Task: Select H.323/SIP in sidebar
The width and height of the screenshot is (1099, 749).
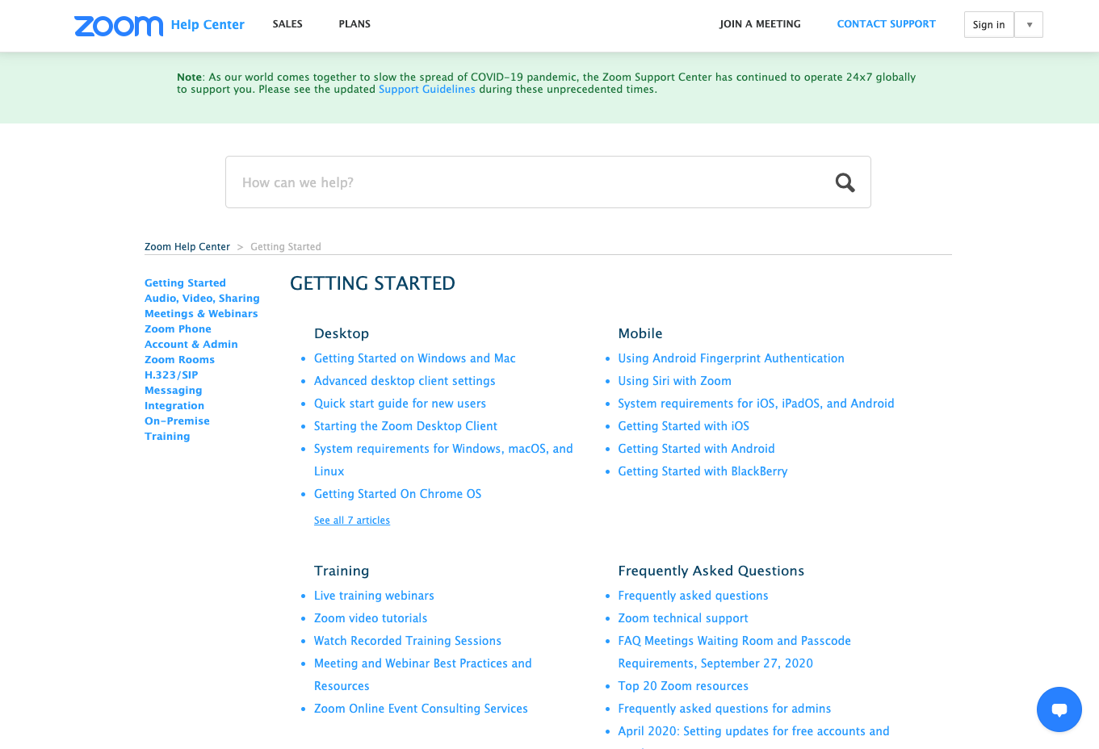Action: (171, 375)
